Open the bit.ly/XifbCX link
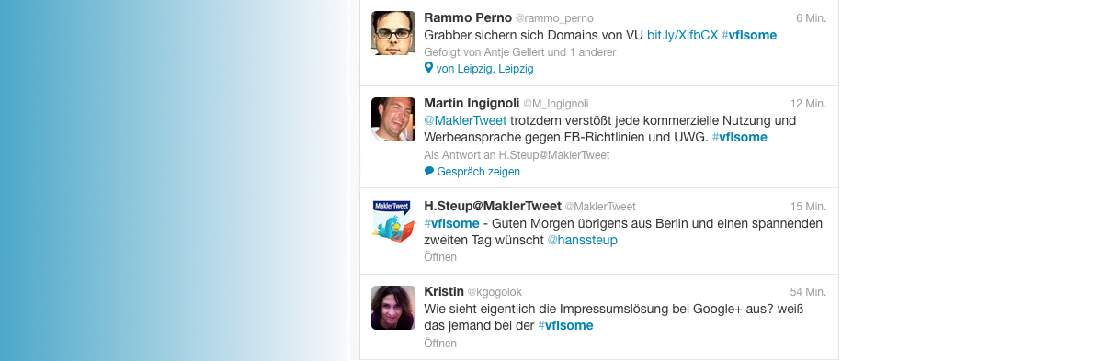The image size is (1103, 361). coord(682,35)
